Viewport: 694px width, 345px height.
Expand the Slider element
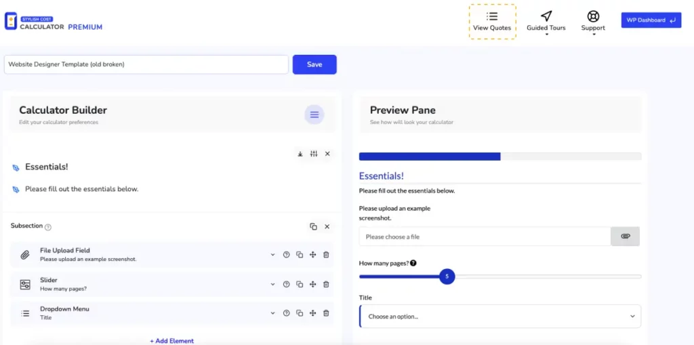(272, 284)
